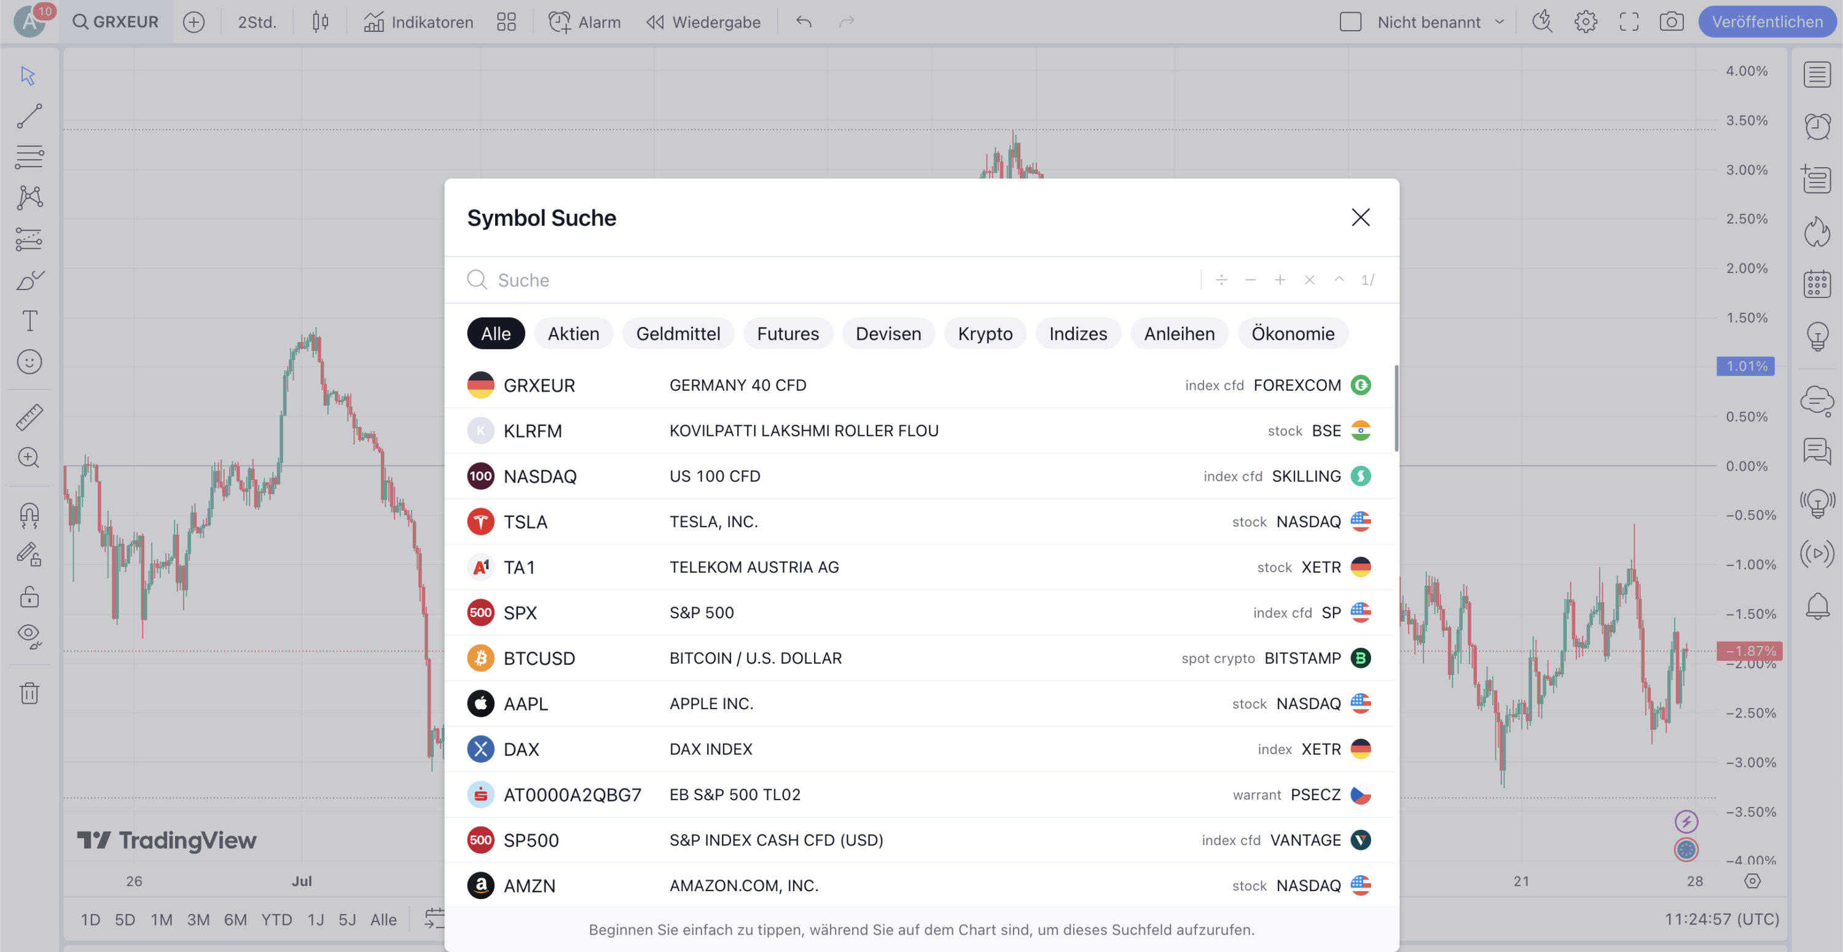The height and width of the screenshot is (952, 1843).
Task: Open the ideas lightbulb panel
Action: (1817, 336)
